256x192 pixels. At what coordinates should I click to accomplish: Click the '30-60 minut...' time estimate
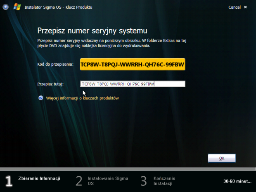coord(237,181)
